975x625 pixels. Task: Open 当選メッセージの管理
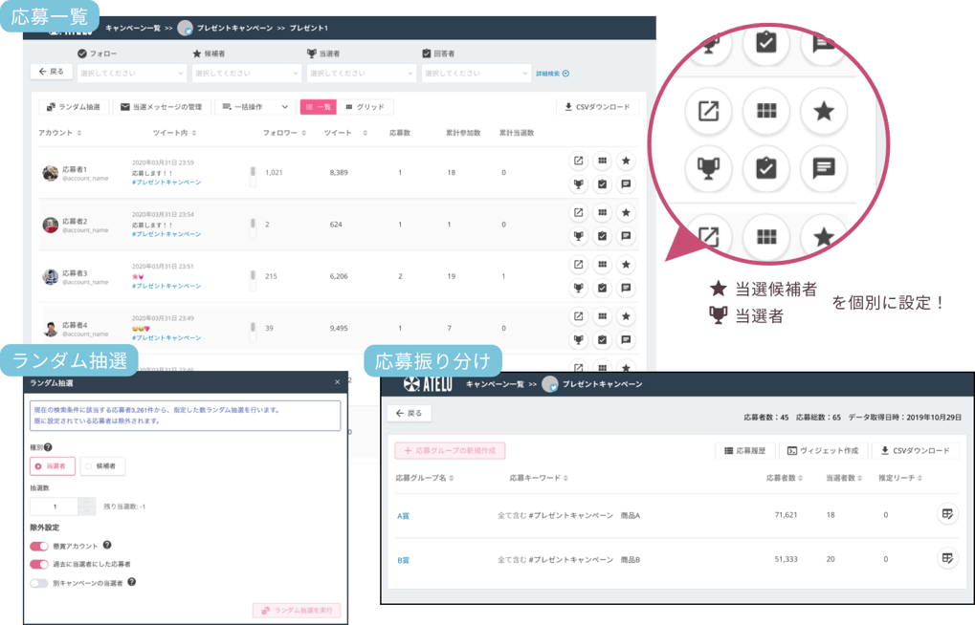pos(162,107)
